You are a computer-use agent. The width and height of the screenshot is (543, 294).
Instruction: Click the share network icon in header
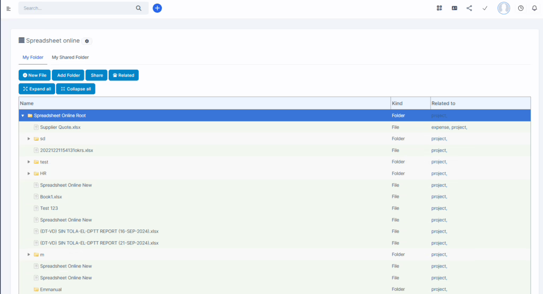coord(469,8)
